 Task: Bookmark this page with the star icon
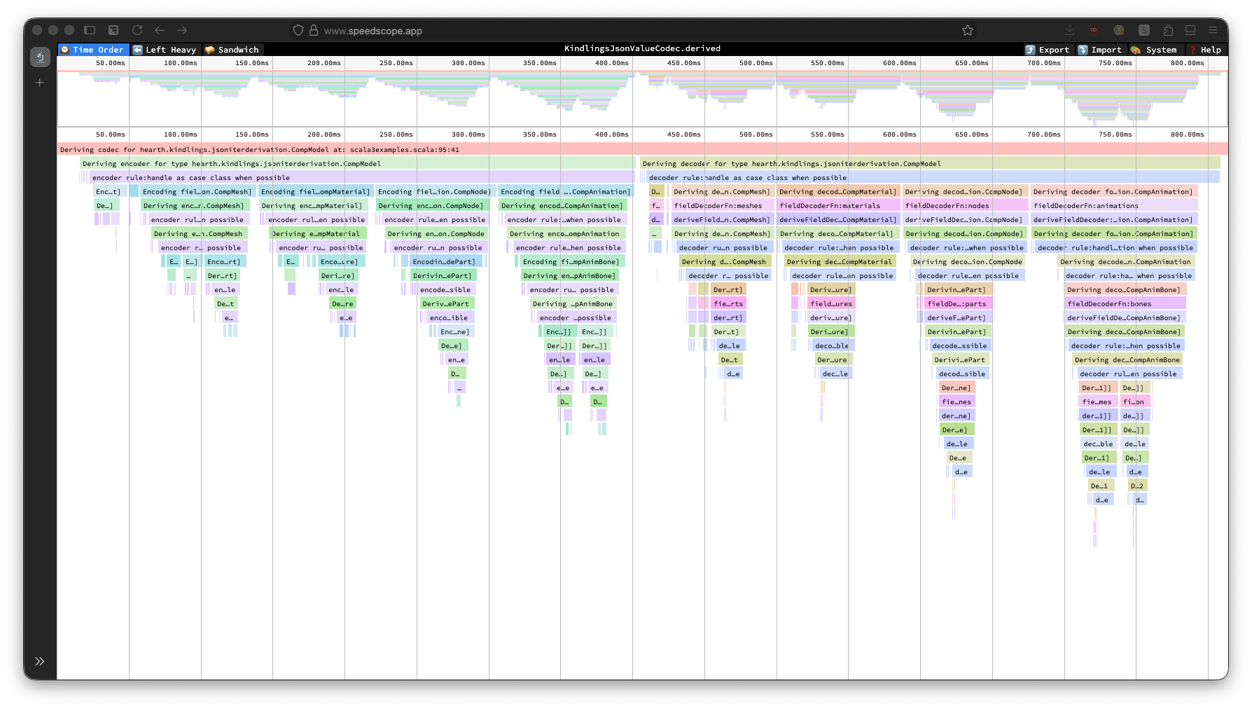tap(968, 30)
